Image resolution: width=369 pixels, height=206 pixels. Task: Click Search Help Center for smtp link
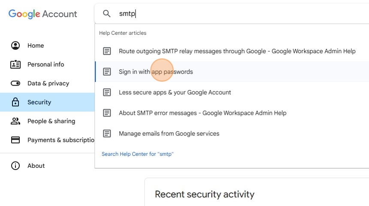tap(137, 154)
